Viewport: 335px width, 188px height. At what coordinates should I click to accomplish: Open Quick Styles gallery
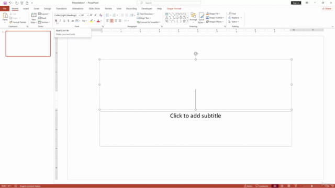pos(201,18)
